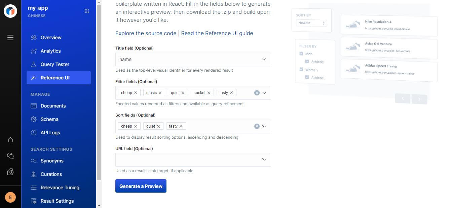452x208 pixels.
Task: Open Explore the source code link
Action: [x=146, y=33]
